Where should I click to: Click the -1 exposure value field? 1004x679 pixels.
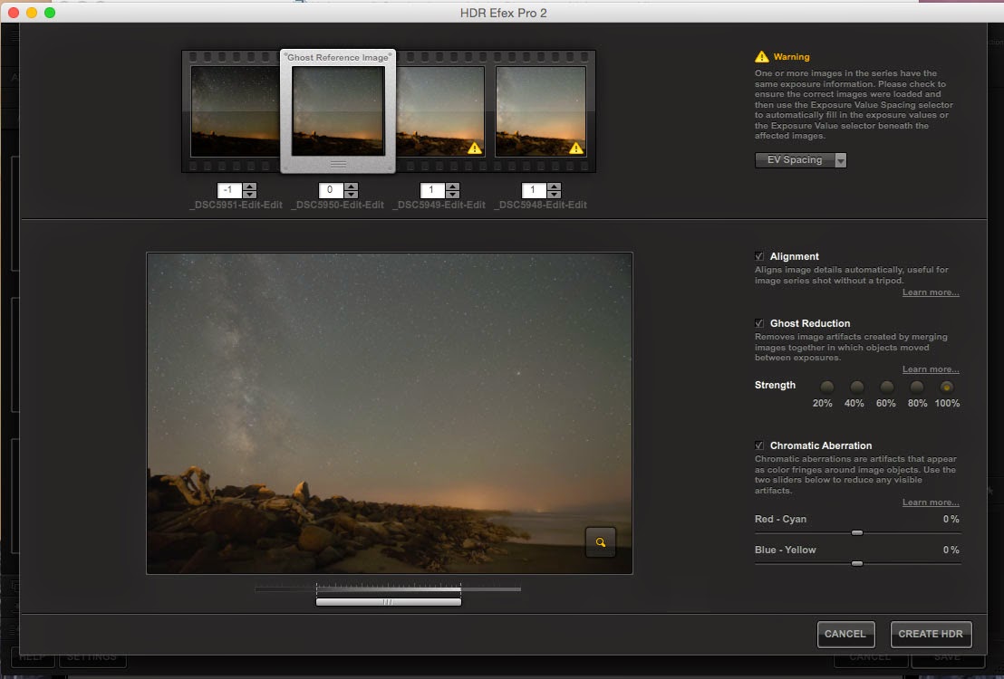pyautogui.click(x=230, y=190)
